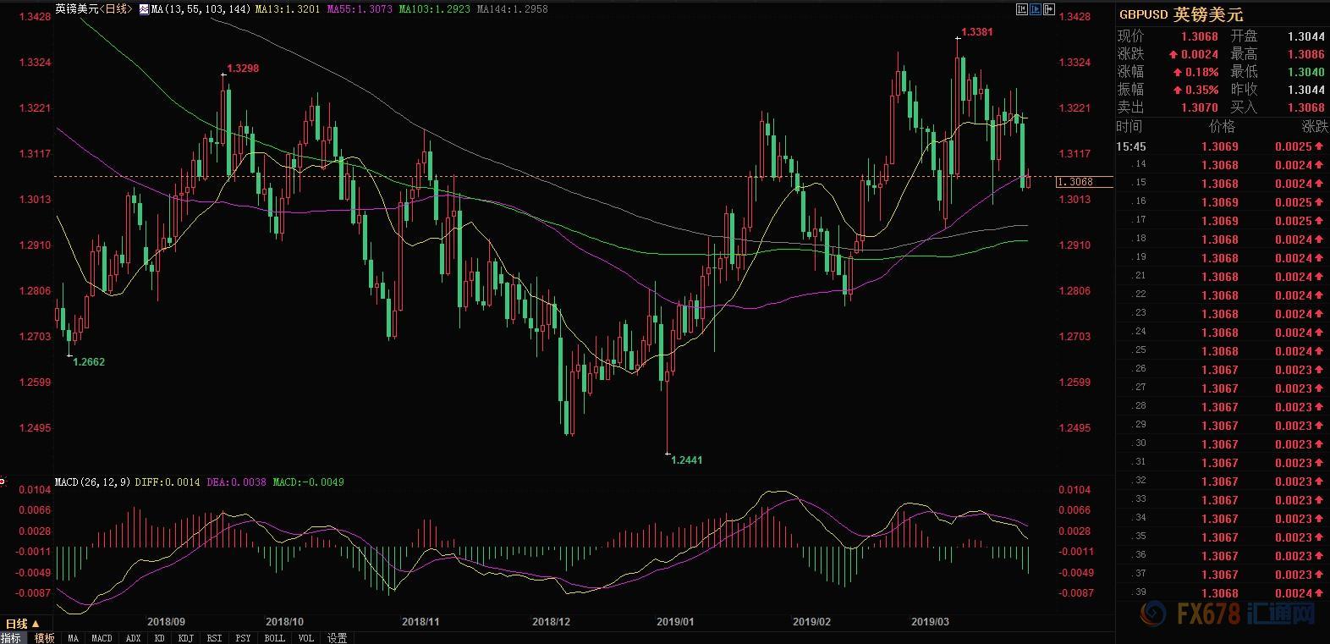
Task: Click the 最高 value 1.3086
Action: pyautogui.click(x=1305, y=54)
